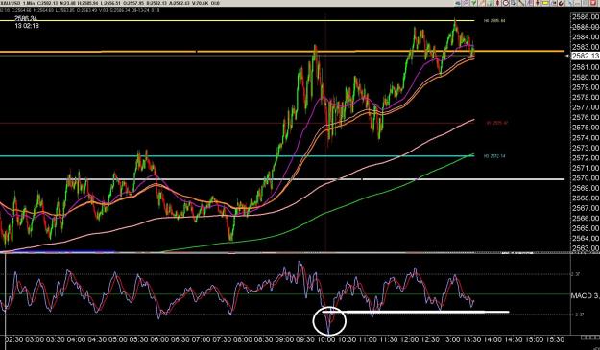This screenshot has height=350, width=600.
Task: Click the 10:00 time axis label
Action: [326, 339]
